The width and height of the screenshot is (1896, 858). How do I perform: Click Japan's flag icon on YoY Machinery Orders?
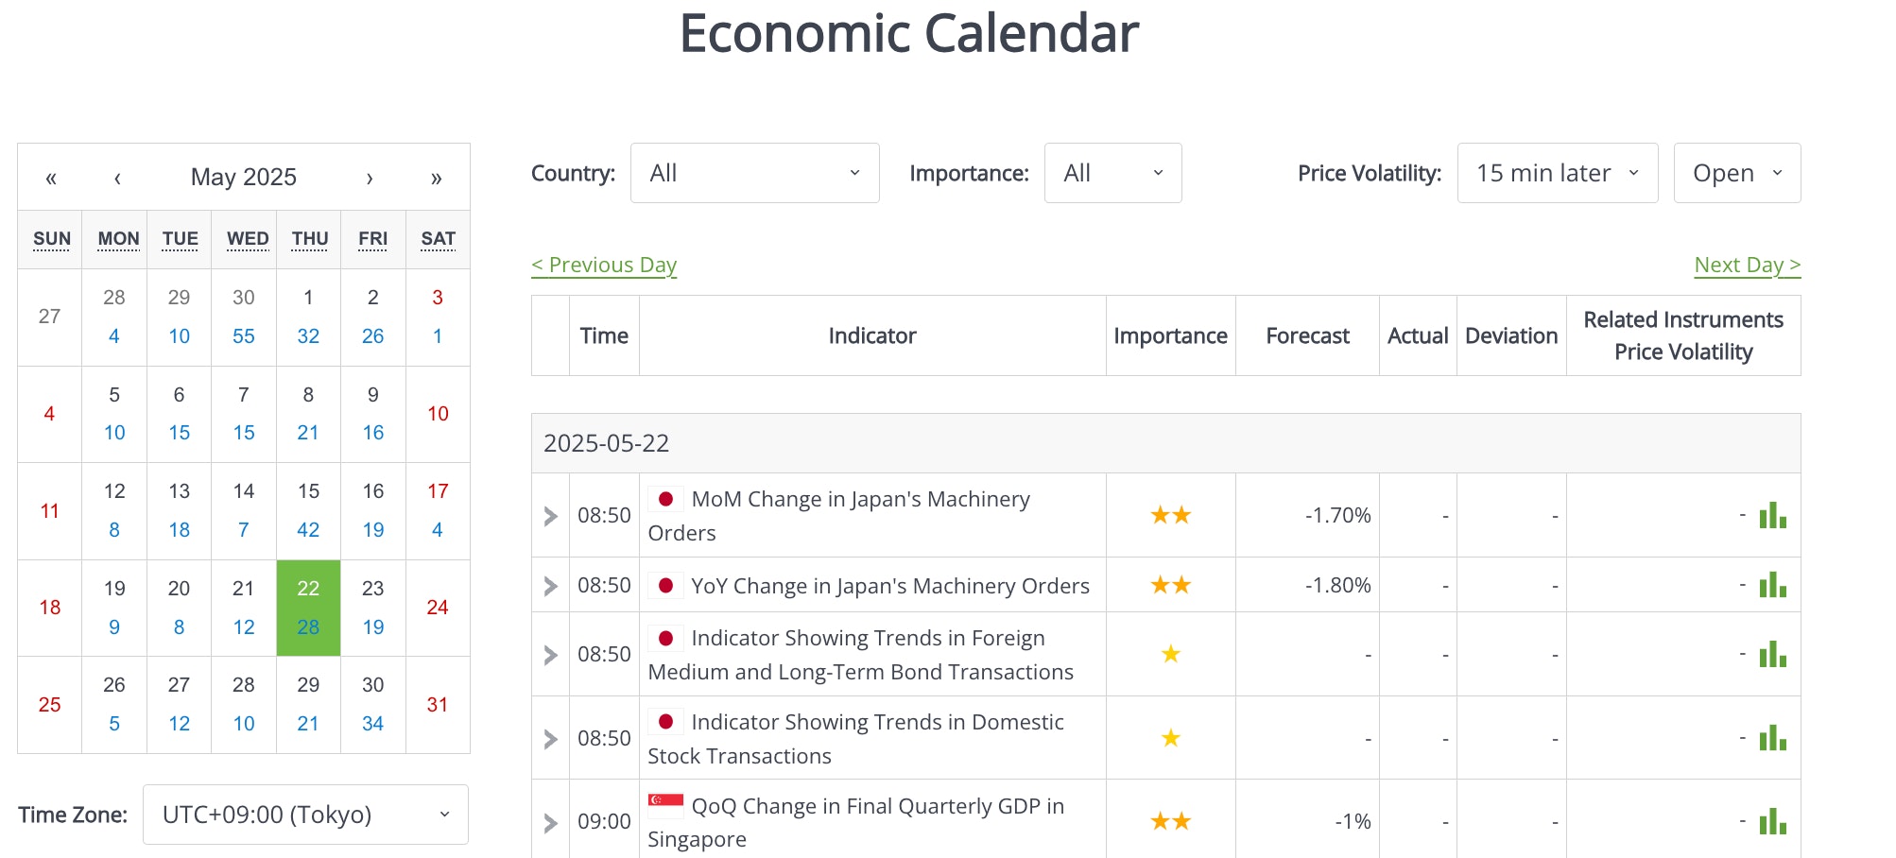tap(668, 585)
